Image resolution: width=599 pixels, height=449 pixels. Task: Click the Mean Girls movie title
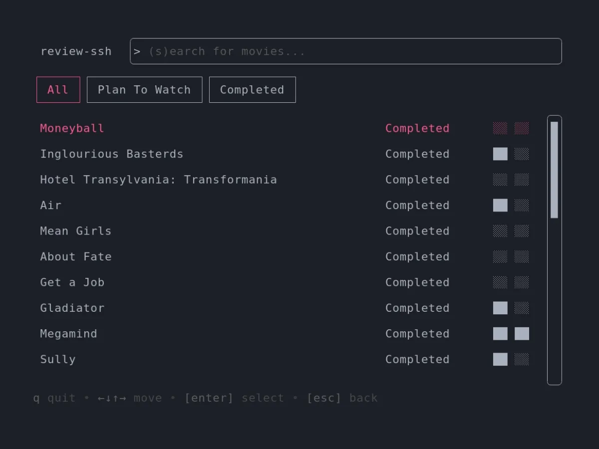pyautogui.click(x=75, y=231)
